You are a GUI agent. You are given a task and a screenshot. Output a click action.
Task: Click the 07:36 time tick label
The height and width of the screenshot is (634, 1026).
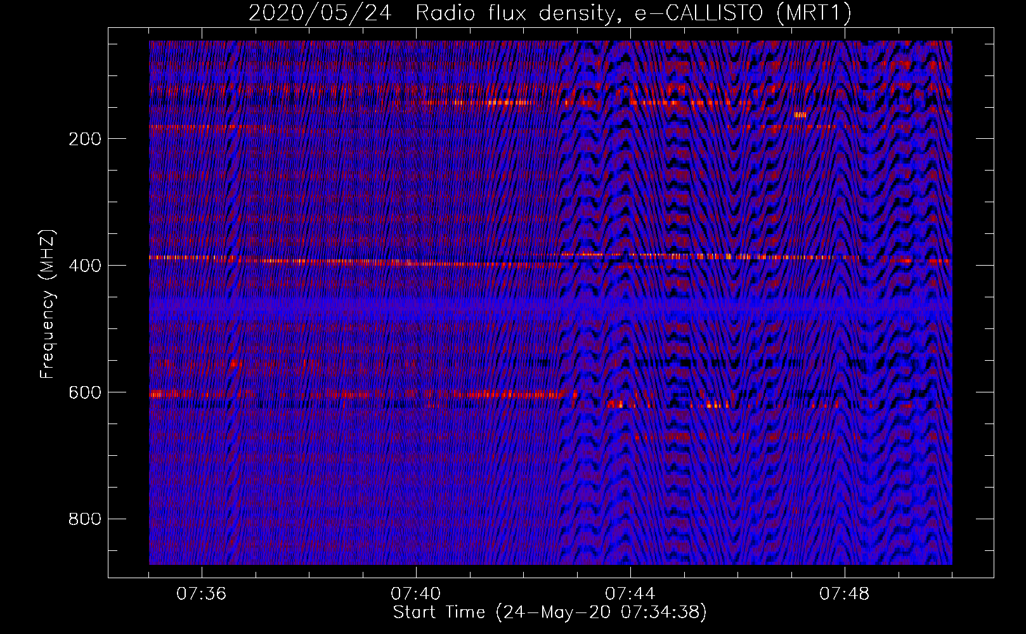202,594
